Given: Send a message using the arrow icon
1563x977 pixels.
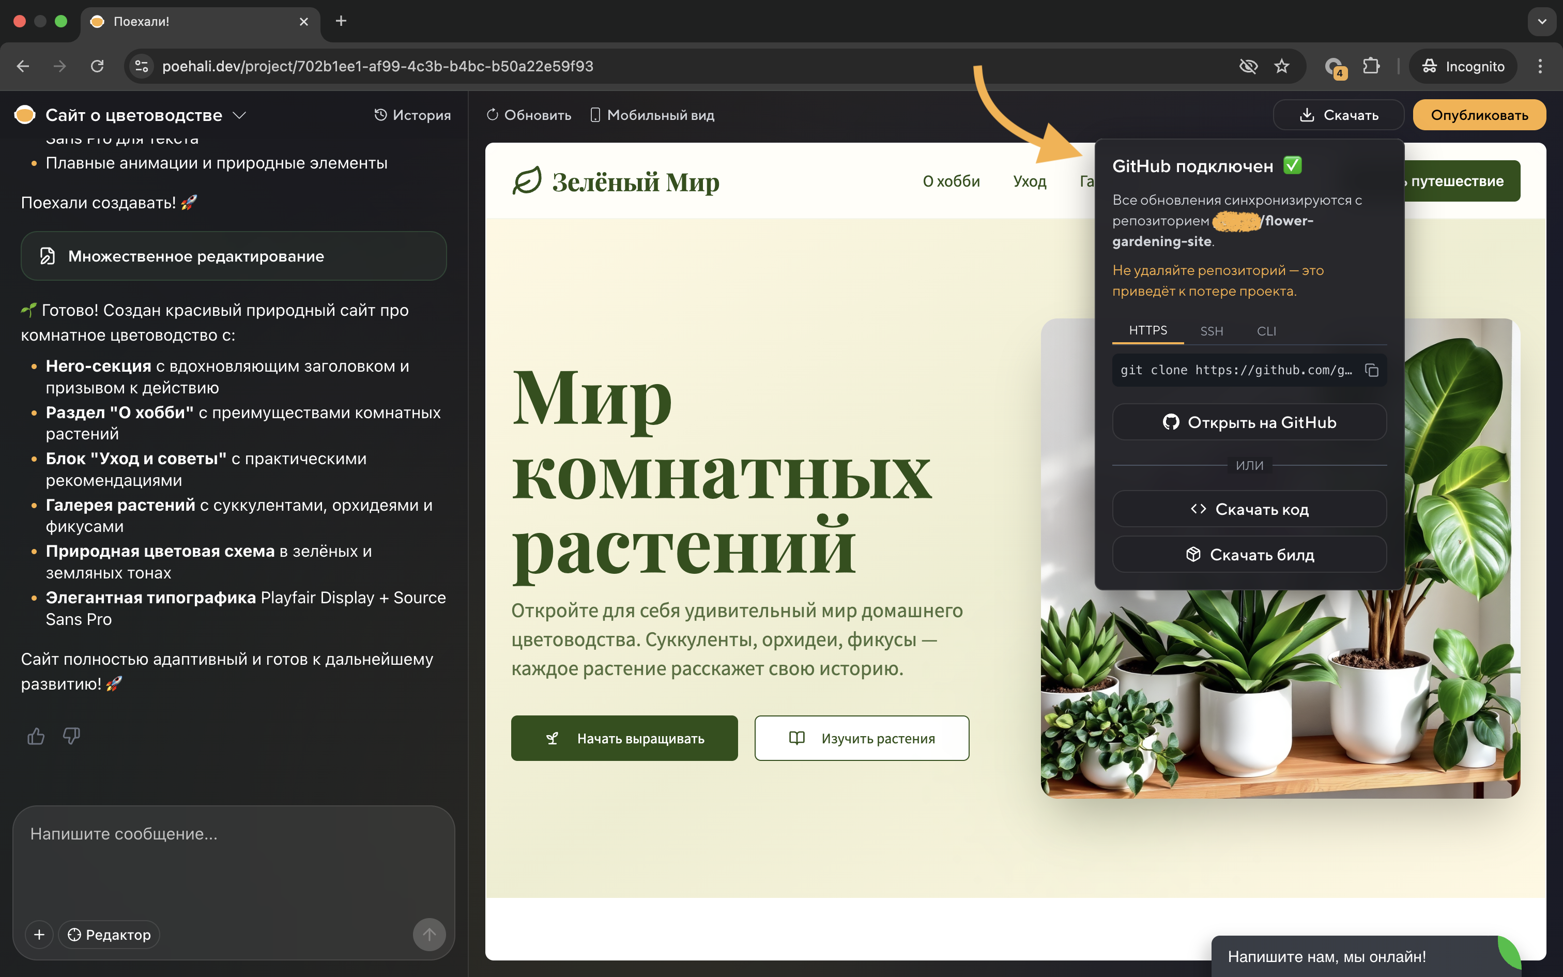Looking at the screenshot, I should [x=429, y=935].
